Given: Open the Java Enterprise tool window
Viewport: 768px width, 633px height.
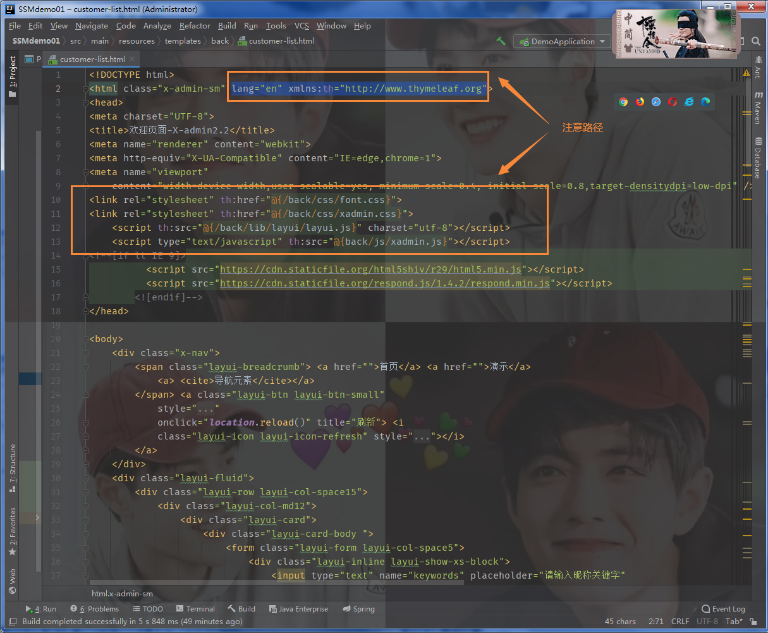Looking at the screenshot, I should click(298, 609).
